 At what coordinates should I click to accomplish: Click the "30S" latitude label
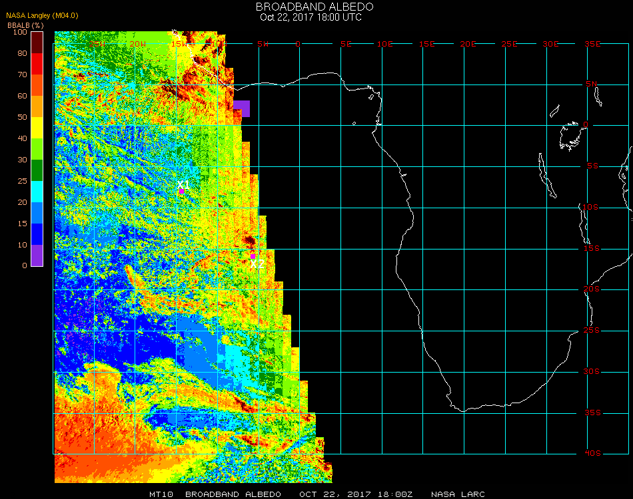tap(592, 372)
